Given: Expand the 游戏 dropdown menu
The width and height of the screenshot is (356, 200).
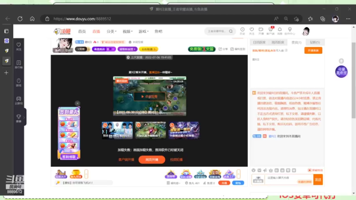Looking at the screenshot, I should (x=143, y=31).
